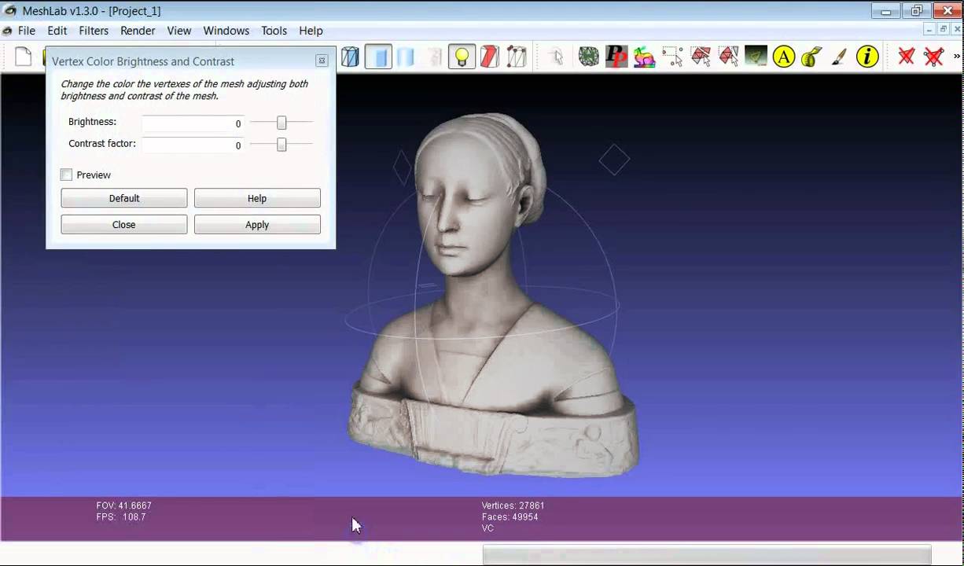This screenshot has height=566, width=964.
Task: Select the Measuring tape tool
Action: tap(811, 57)
